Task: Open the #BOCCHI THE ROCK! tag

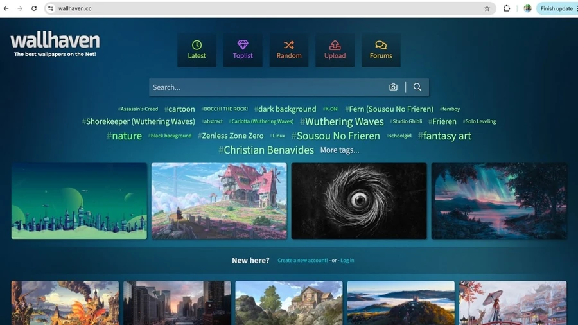Action: (225, 109)
